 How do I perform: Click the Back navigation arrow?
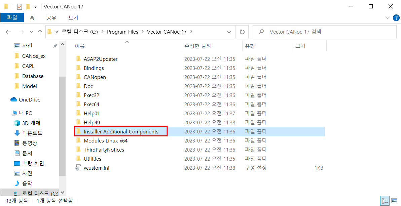click(x=8, y=32)
